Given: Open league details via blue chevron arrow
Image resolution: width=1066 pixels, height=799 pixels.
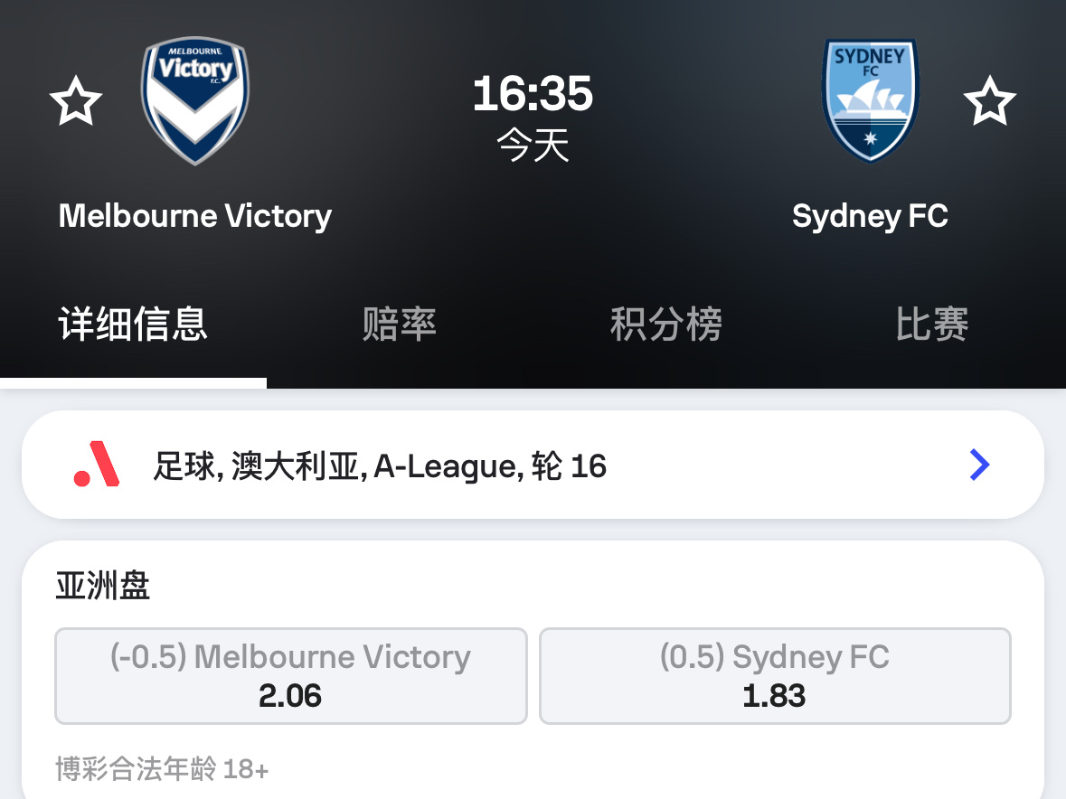Looking at the screenshot, I should (979, 465).
